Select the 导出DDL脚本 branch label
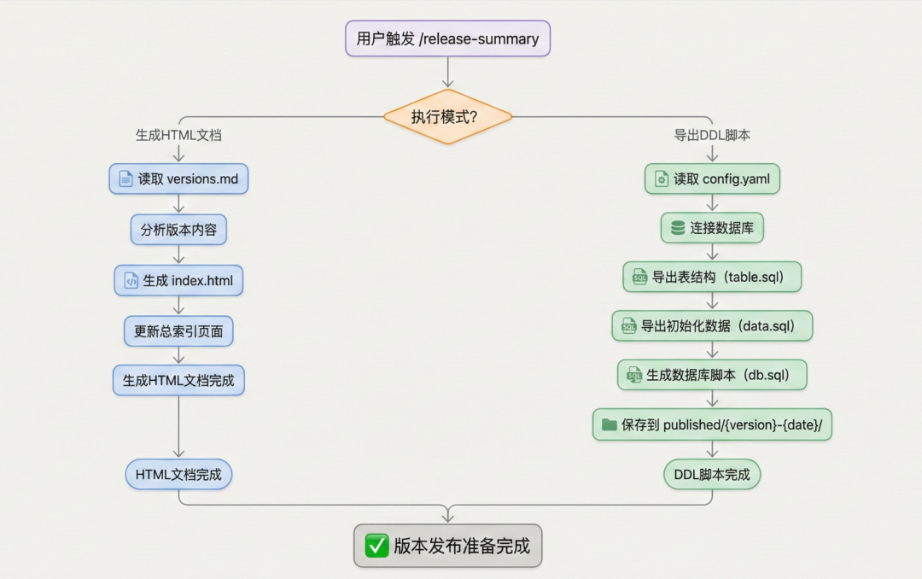This screenshot has height=579, width=922. pos(712,134)
